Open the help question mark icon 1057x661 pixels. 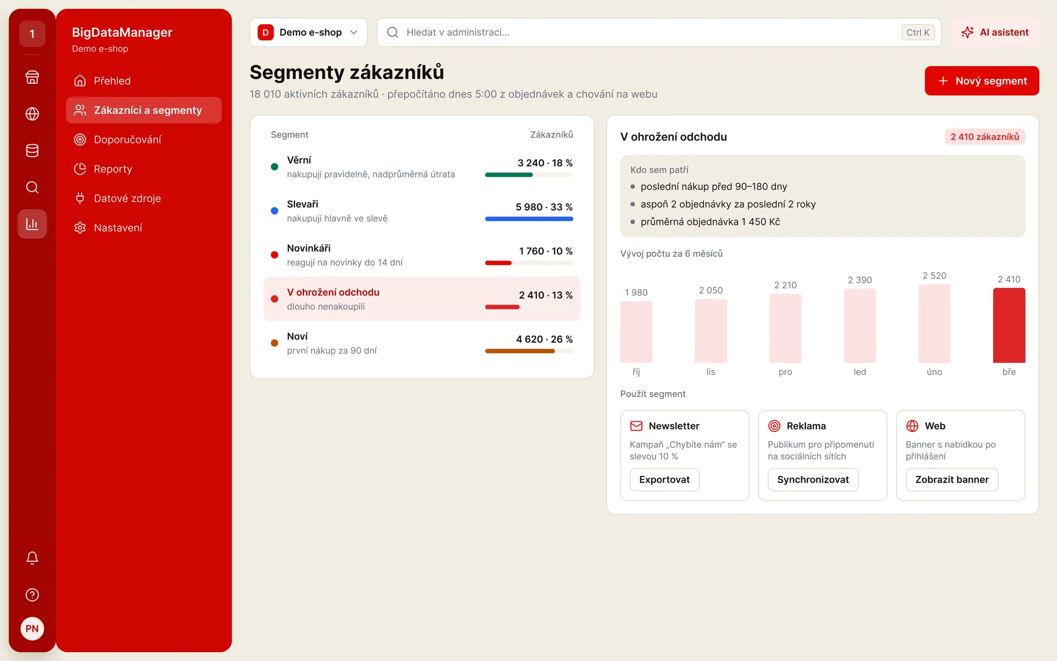click(32, 595)
